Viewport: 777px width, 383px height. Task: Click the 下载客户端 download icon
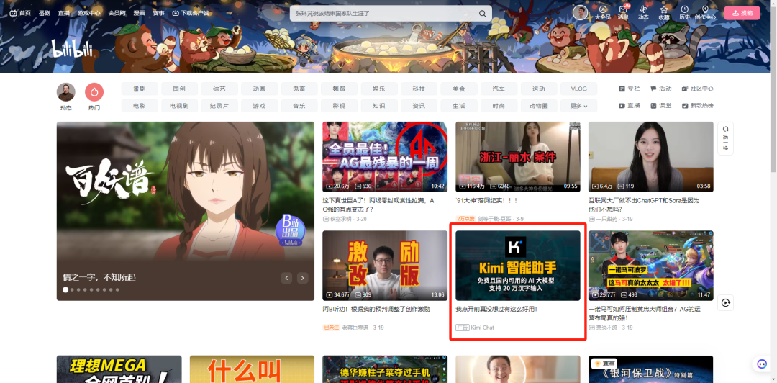coord(176,13)
